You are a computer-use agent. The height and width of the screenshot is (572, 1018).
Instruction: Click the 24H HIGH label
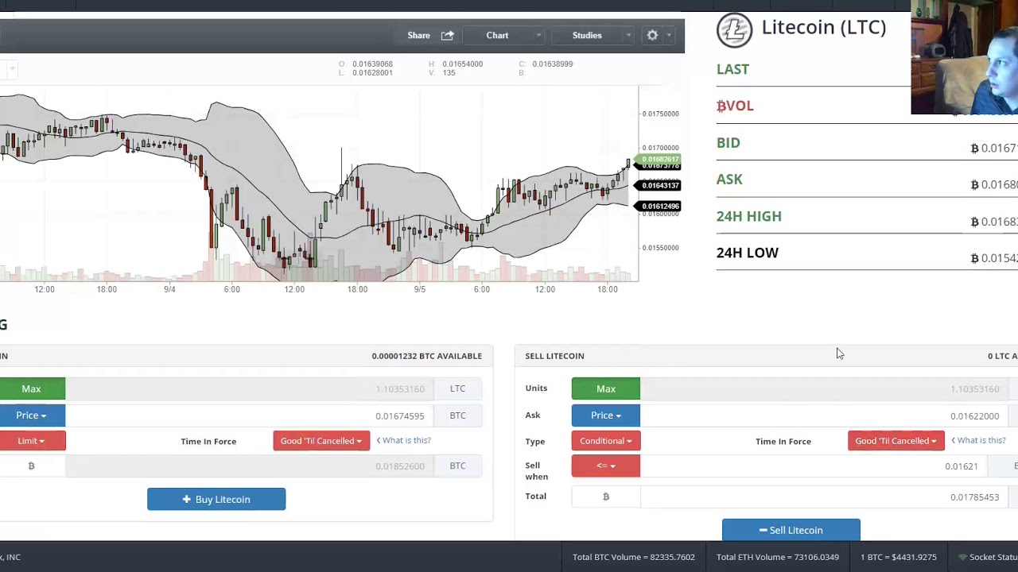[x=749, y=216]
